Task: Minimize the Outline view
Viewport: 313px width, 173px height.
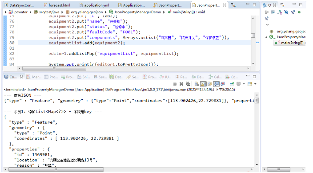Action: point(294,4)
